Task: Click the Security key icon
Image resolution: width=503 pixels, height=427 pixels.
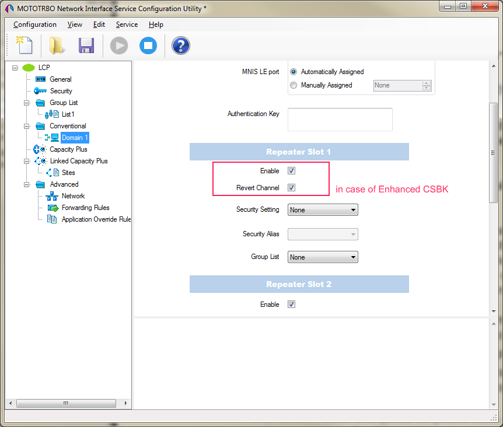Action: (40, 91)
